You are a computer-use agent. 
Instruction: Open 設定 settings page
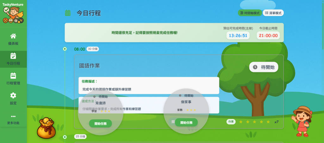pos(13,99)
